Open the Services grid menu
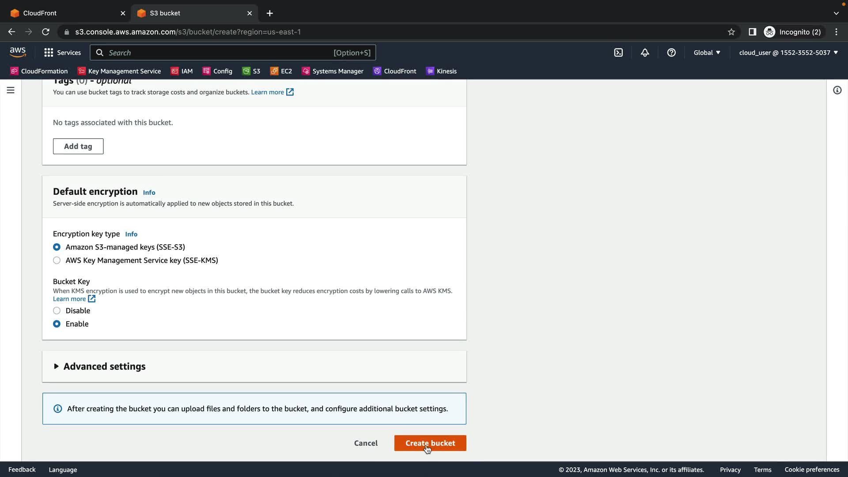Image resolution: width=848 pixels, height=477 pixels. 62,53
